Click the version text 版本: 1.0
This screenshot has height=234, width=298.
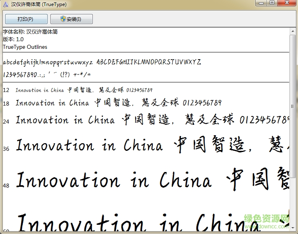coord(13,39)
